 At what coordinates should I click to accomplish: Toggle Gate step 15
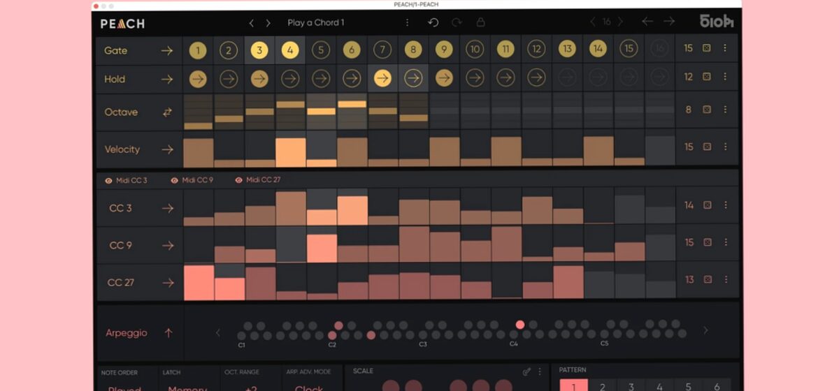[x=629, y=49]
